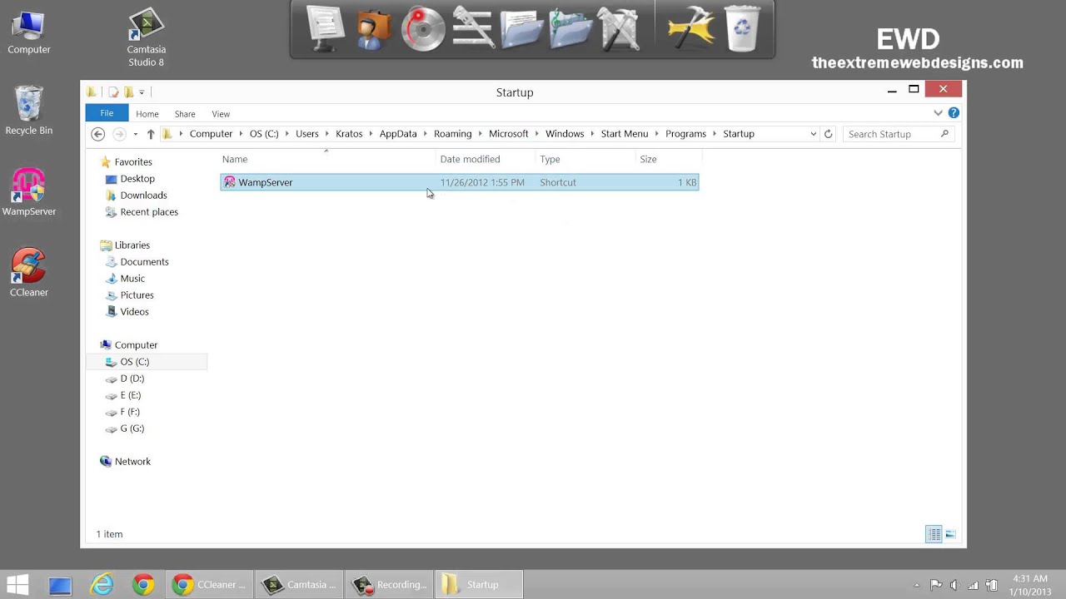Screen dimensions: 1066x599
Task: Click the volume speaker tray icon
Action: click(x=954, y=585)
